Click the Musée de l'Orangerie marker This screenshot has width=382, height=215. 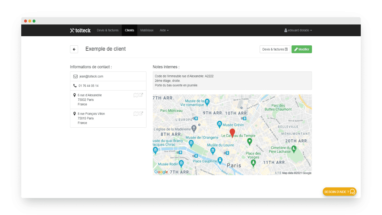(191, 144)
